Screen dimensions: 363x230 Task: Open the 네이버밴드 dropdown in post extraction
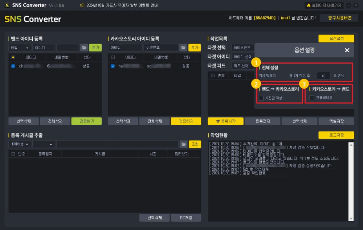click(20, 144)
